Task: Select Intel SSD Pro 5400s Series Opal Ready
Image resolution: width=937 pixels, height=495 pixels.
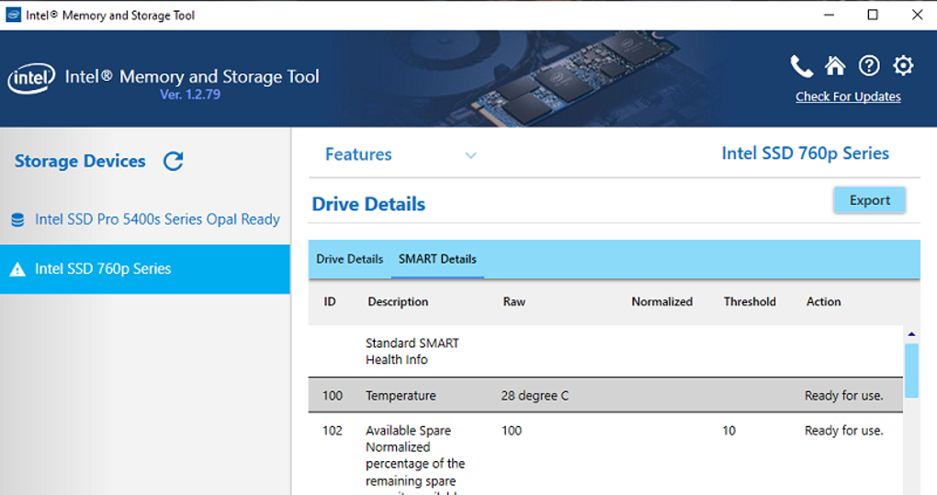Action: [x=157, y=219]
